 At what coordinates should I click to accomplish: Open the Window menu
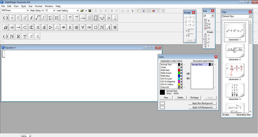[49, 6]
